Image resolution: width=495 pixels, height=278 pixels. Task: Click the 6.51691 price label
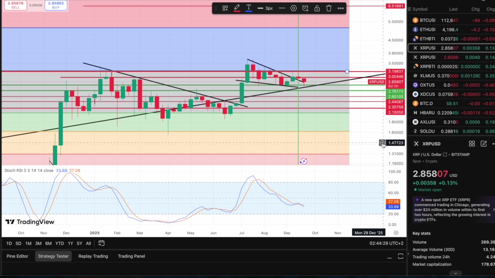pyautogui.click(x=396, y=6)
